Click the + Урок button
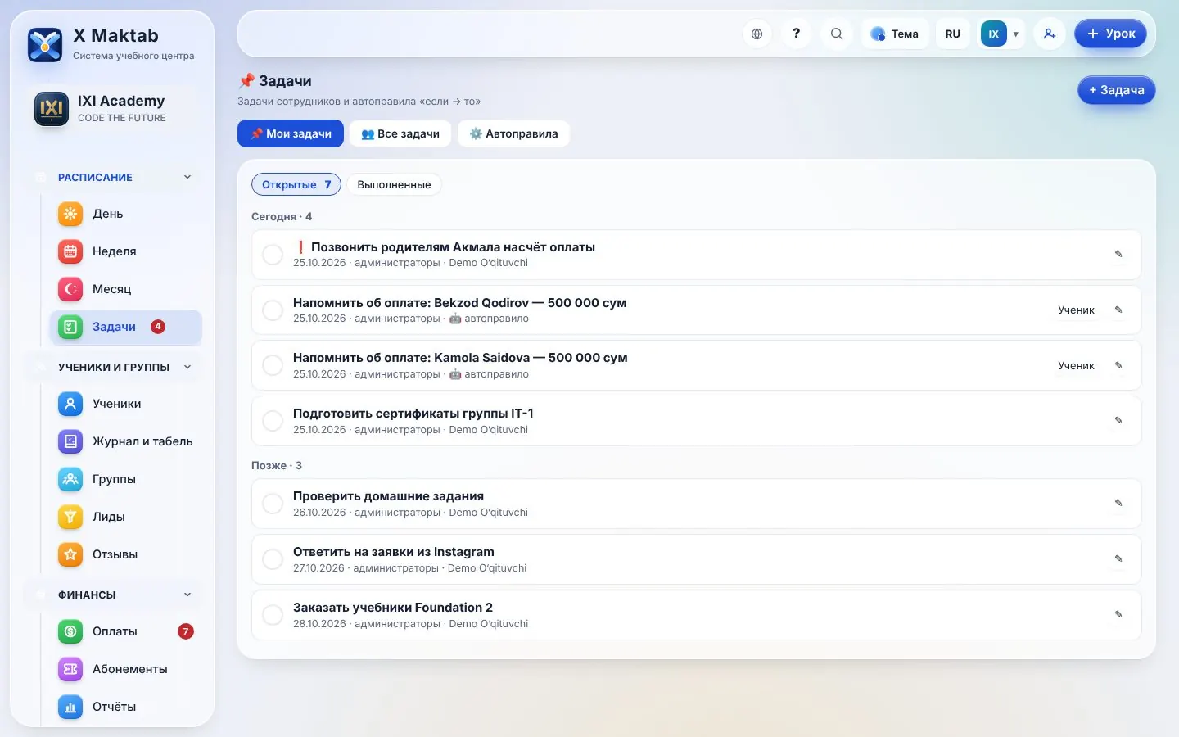Viewport: 1179px width, 737px height. tap(1110, 34)
